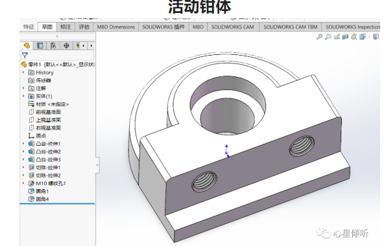Click the Display Style cube icon
Viewport: 386px width, 246px height.
click(376, 37)
